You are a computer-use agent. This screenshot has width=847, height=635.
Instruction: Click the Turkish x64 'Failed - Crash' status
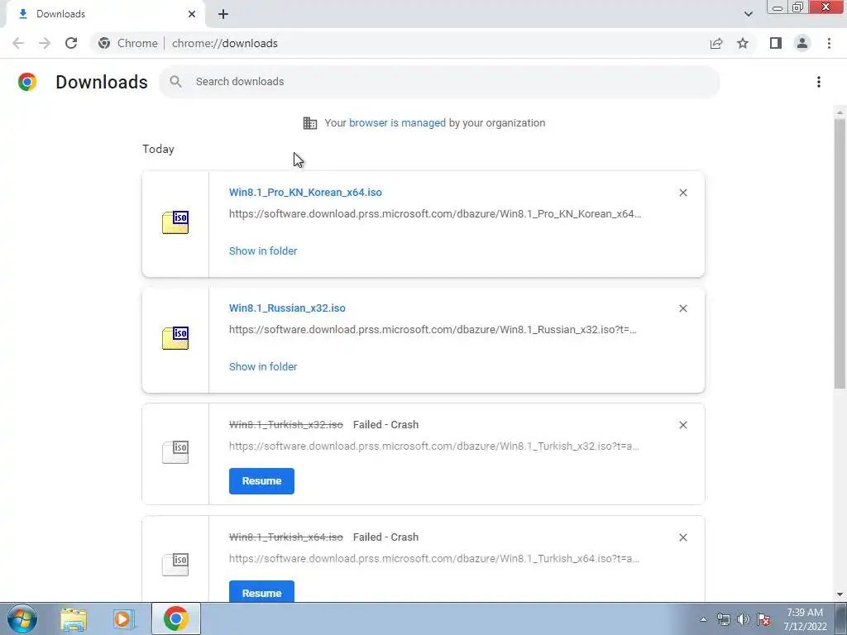click(x=385, y=537)
